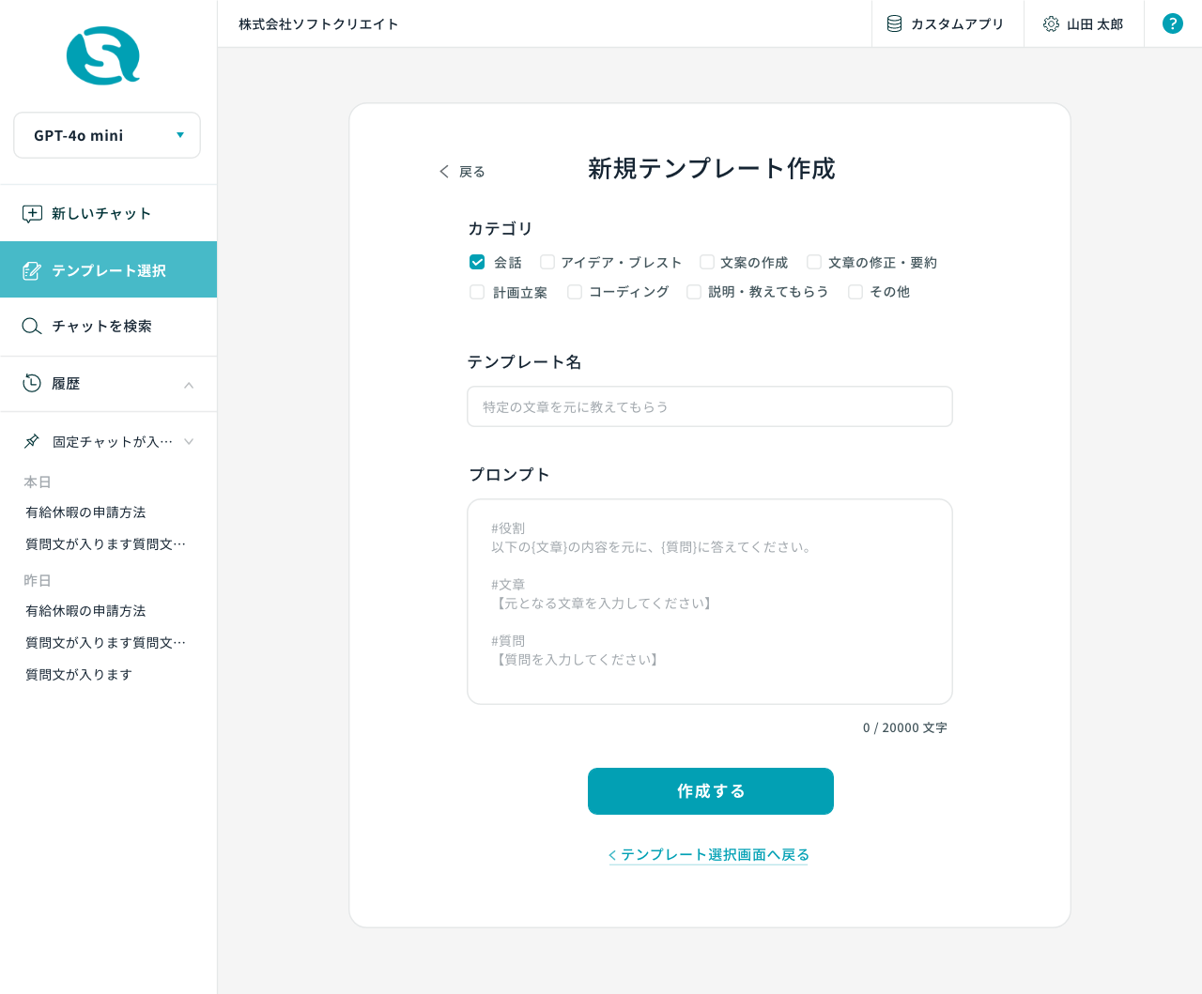Open 有給休暇の申請方法 chat under 本日
The height and width of the screenshot is (994, 1202).
pyautogui.click(x=85, y=512)
